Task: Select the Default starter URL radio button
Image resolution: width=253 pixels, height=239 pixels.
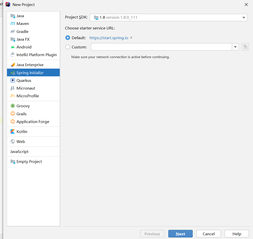Action: pyautogui.click(x=67, y=38)
